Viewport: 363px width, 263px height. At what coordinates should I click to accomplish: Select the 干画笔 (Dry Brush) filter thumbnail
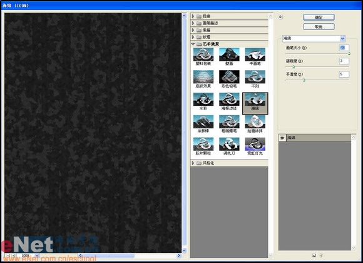[x=255, y=56]
